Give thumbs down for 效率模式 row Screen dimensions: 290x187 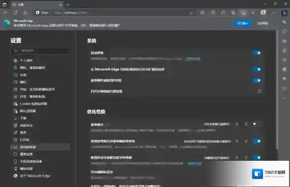[x=246, y=124]
